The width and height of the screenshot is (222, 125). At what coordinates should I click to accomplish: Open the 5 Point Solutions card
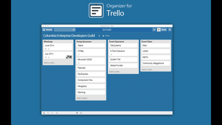(123, 53)
